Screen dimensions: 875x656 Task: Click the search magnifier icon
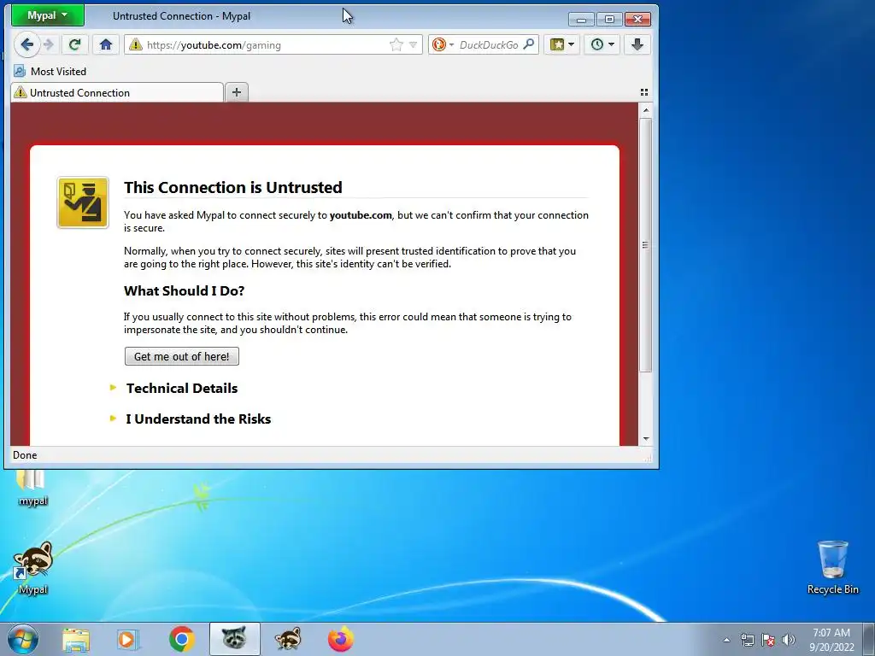click(x=528, y=44)
